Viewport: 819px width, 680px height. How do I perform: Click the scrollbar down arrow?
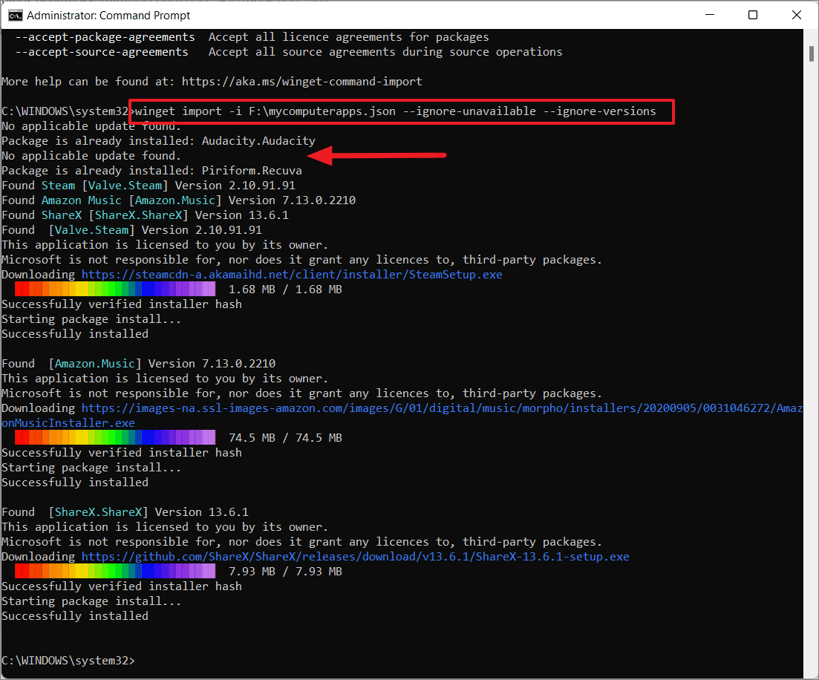(811, 671)
